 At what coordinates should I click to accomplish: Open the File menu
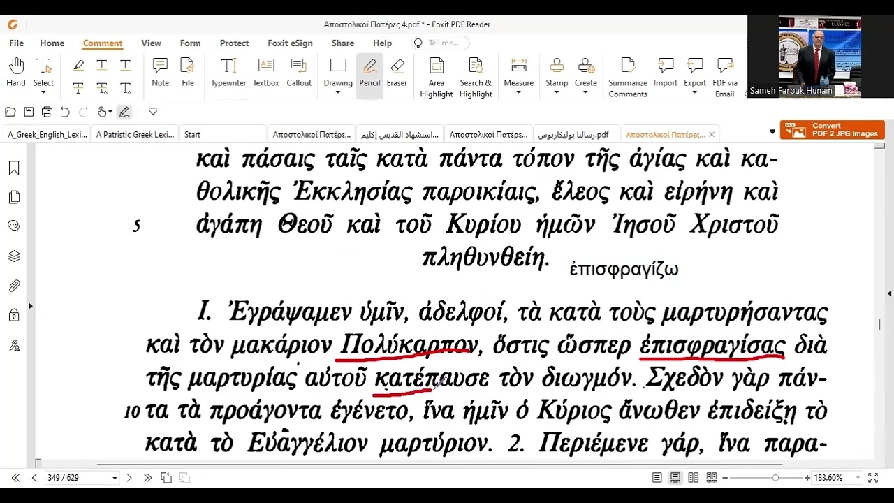(16, 43)
